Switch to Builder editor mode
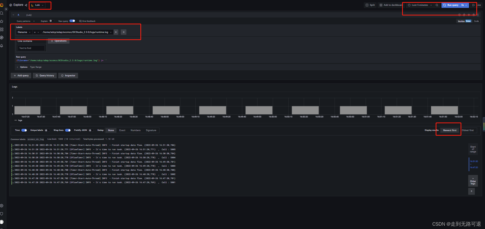 [464, 21]
